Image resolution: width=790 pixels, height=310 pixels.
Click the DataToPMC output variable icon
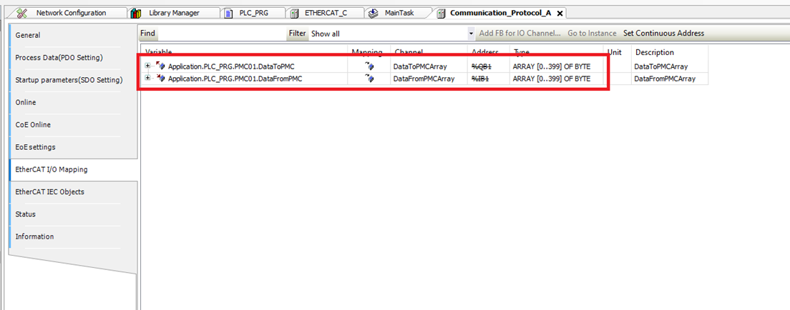tap(160, 66)
